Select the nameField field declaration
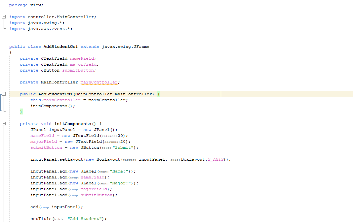Image resolution: width=353 pixels, height=222 pixels. [82, 58]
